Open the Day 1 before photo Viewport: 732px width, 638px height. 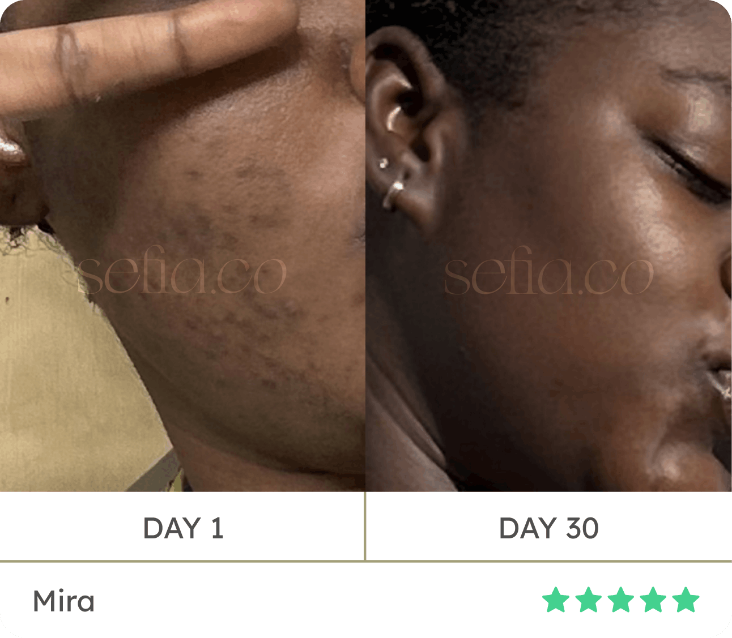pyautogui.click(x=182, y=246)
